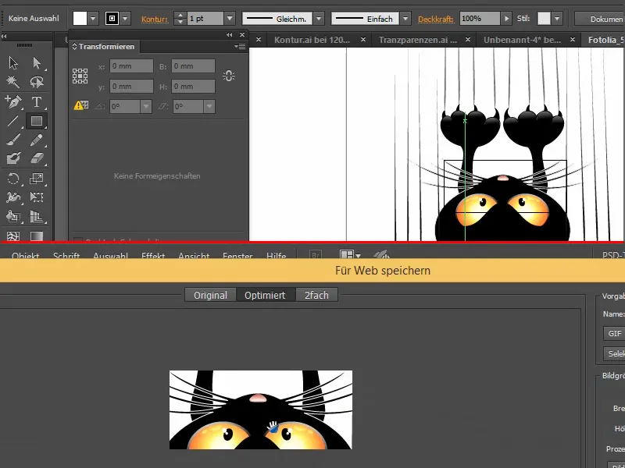
Task: Click the H height field in Transformieren
Action: [193, 87]
